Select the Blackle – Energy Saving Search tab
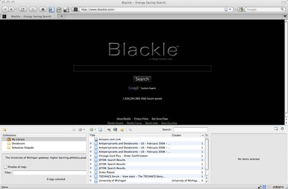288x189 pixels. 29,16
